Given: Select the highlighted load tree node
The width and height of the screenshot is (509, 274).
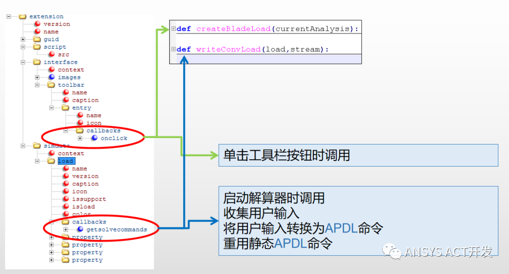Looking at the screenshot, I should (x=65, y=161).
